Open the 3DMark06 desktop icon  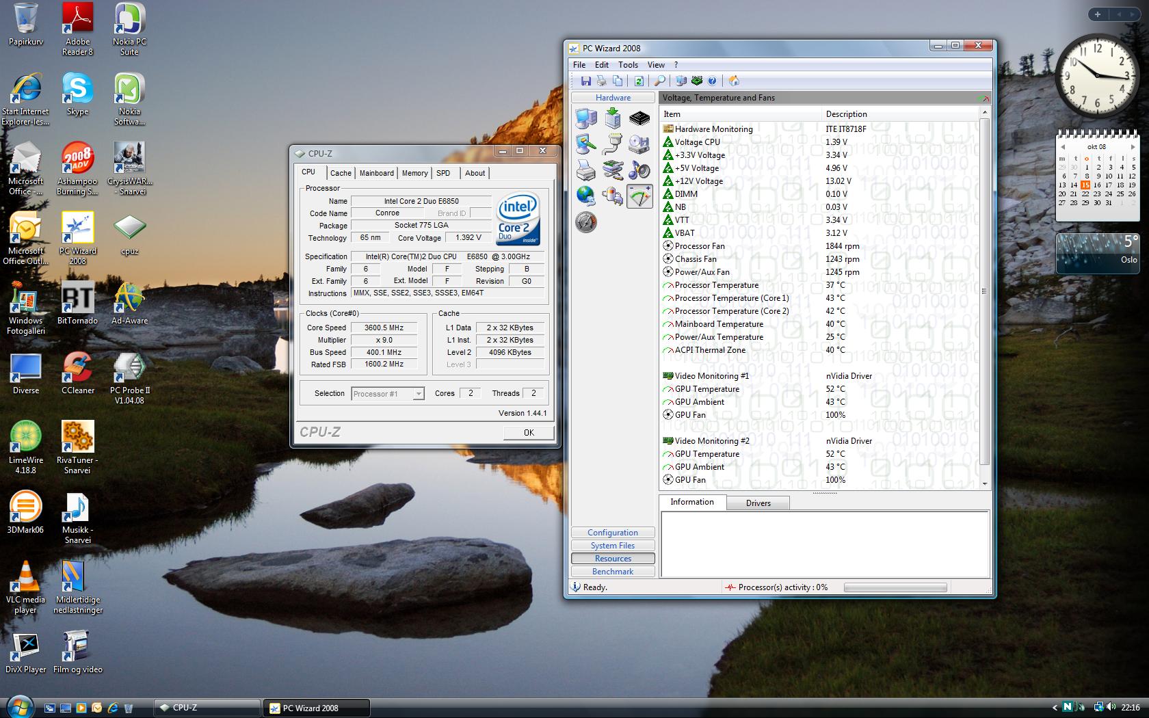25,512
